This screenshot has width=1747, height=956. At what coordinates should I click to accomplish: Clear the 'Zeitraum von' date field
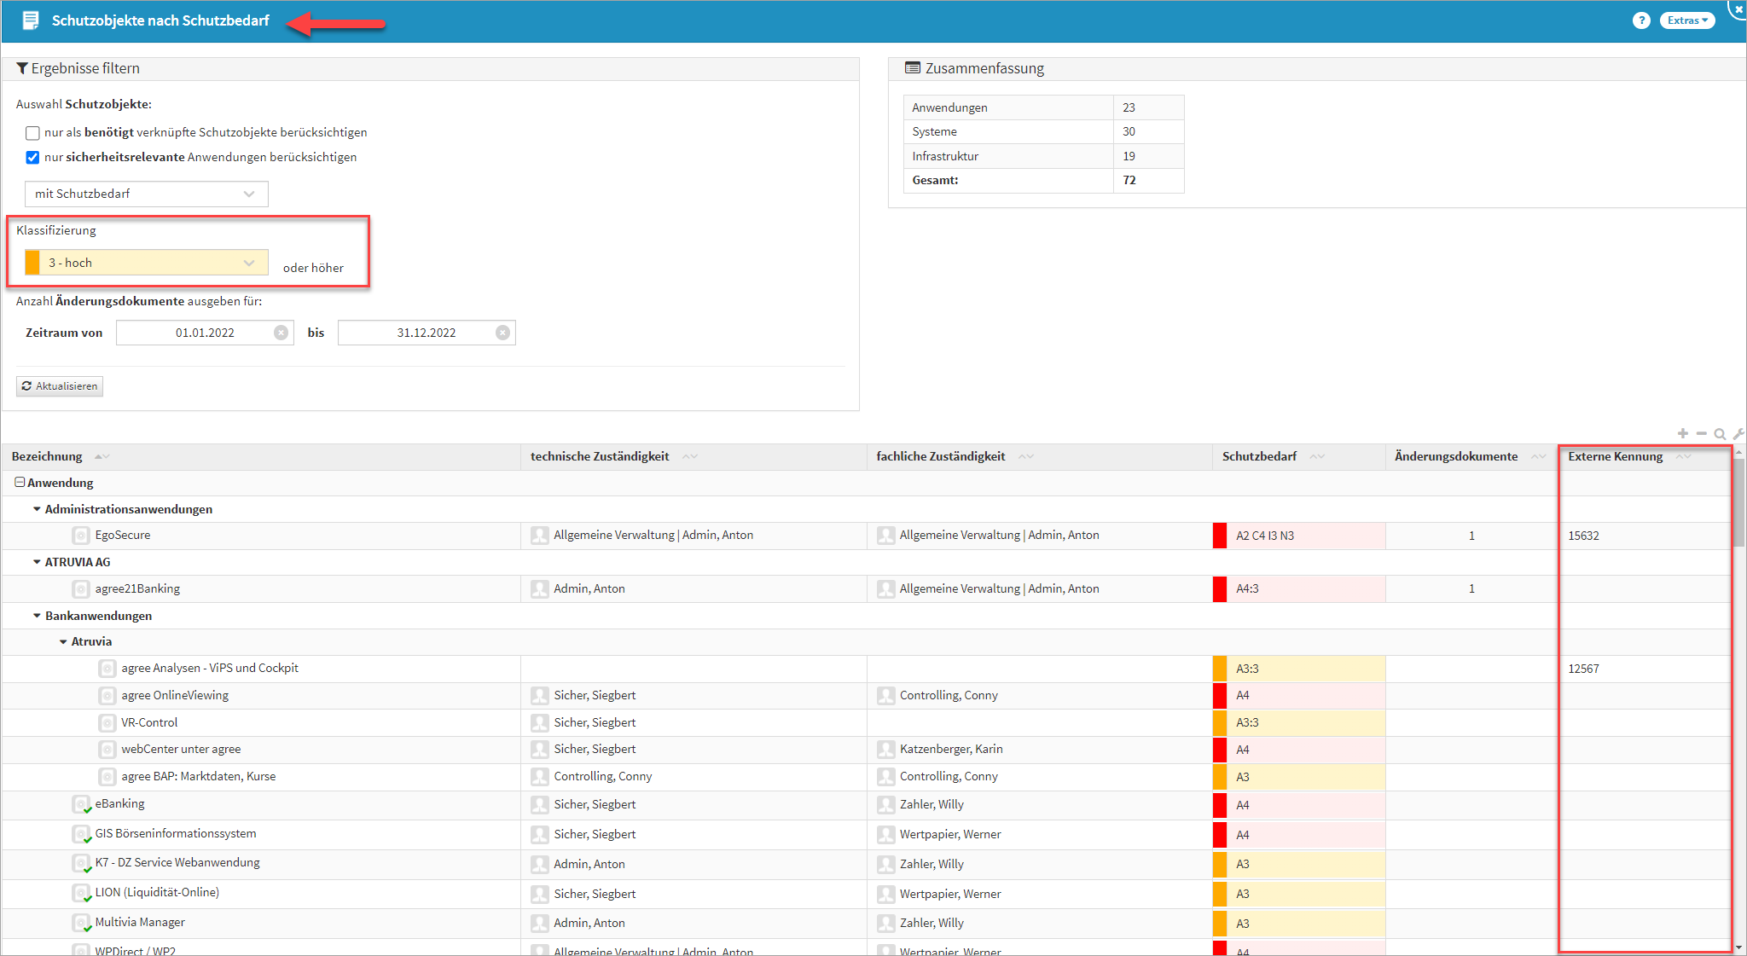(281, 333)
